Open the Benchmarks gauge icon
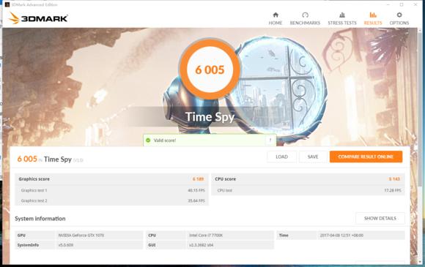Image resolution: width=425 pixels, height=267 pixels. click(306, 15)
